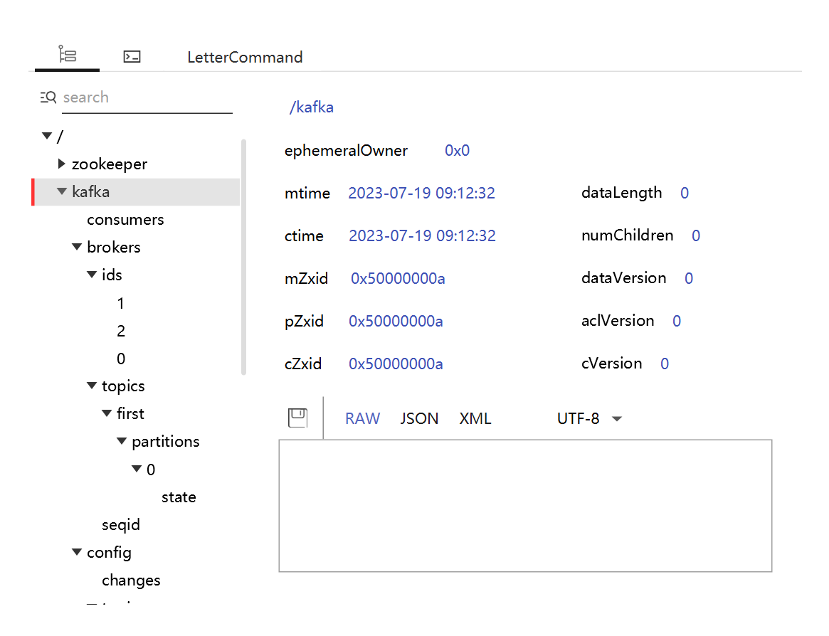Collapse the ids node
The height and width of the screenshot is (636, 829).
click(x=92, y=275)
